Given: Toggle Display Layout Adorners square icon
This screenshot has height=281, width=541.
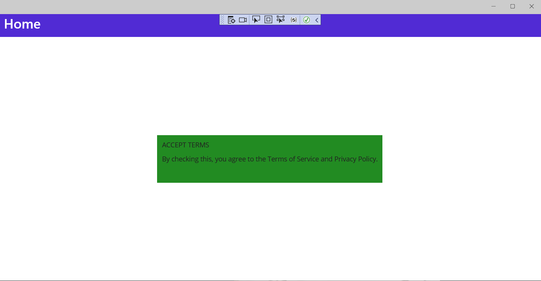Looking at the screenshot, I should 268,19.
